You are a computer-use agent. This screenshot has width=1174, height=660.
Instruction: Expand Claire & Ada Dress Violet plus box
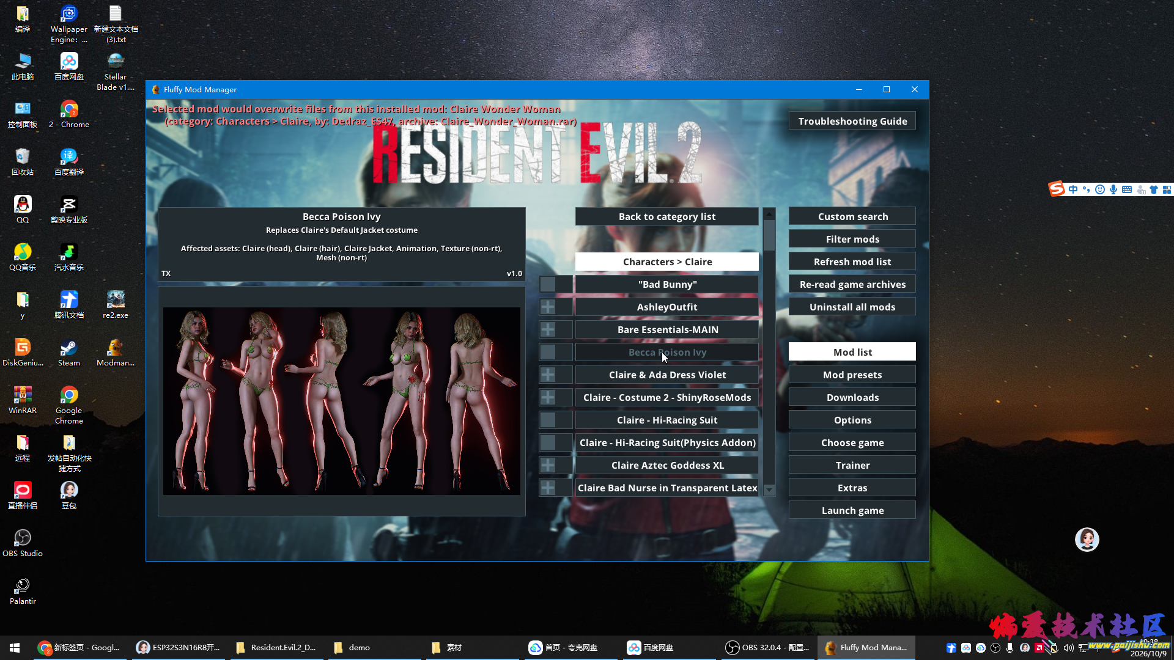tap(548, 375)
